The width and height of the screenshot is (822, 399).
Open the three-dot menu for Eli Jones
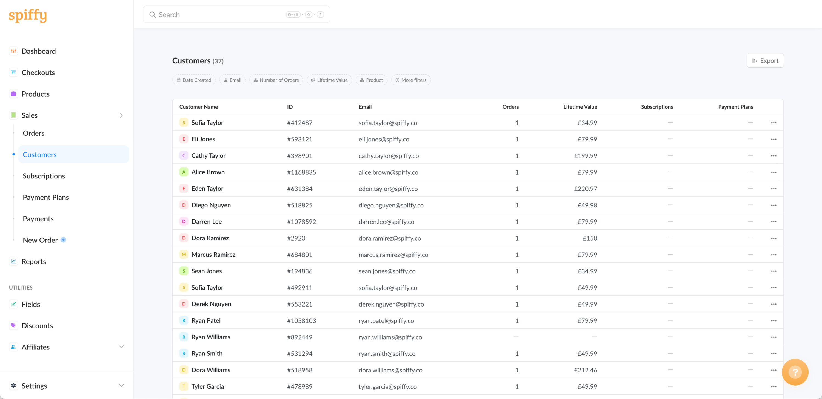[774, 139]
